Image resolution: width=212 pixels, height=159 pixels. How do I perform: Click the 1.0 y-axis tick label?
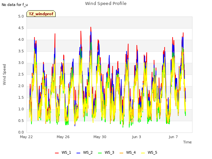coord(21,109)
